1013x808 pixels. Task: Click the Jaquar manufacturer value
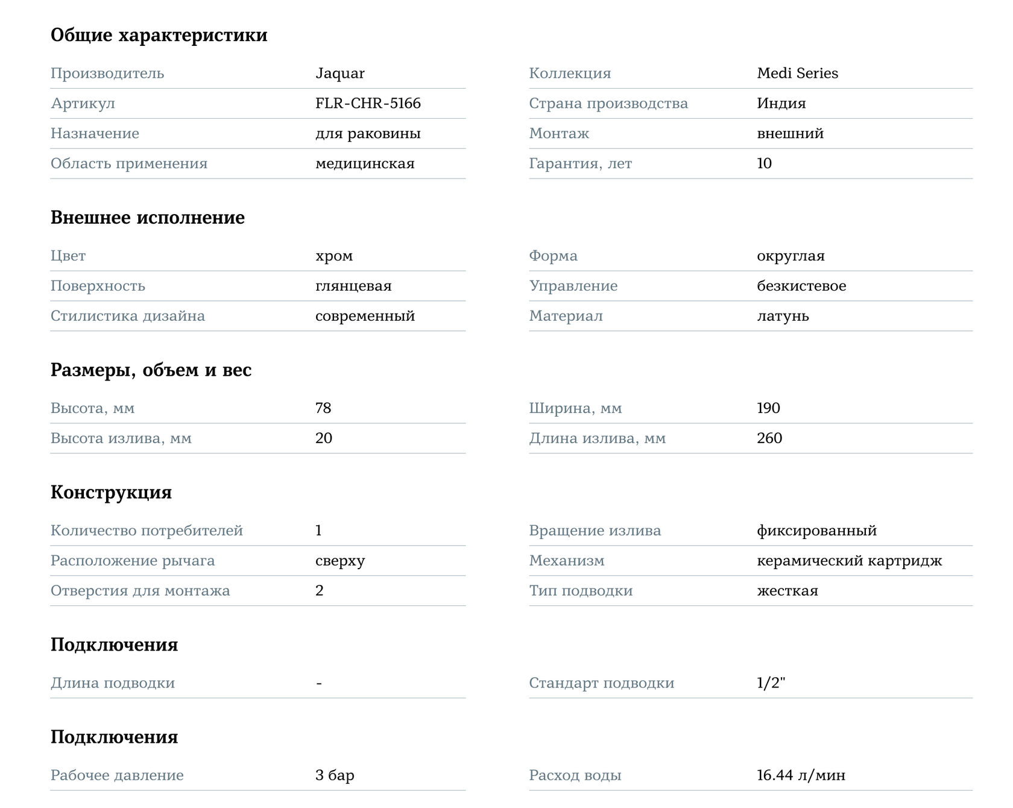(339, 74)
